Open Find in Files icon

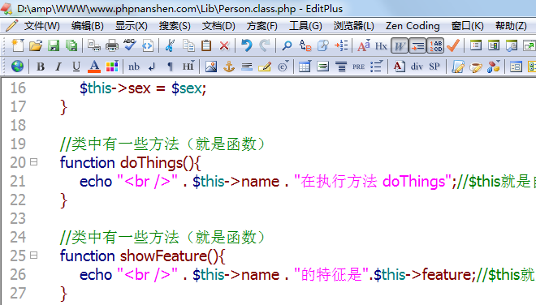click(323, 45)
